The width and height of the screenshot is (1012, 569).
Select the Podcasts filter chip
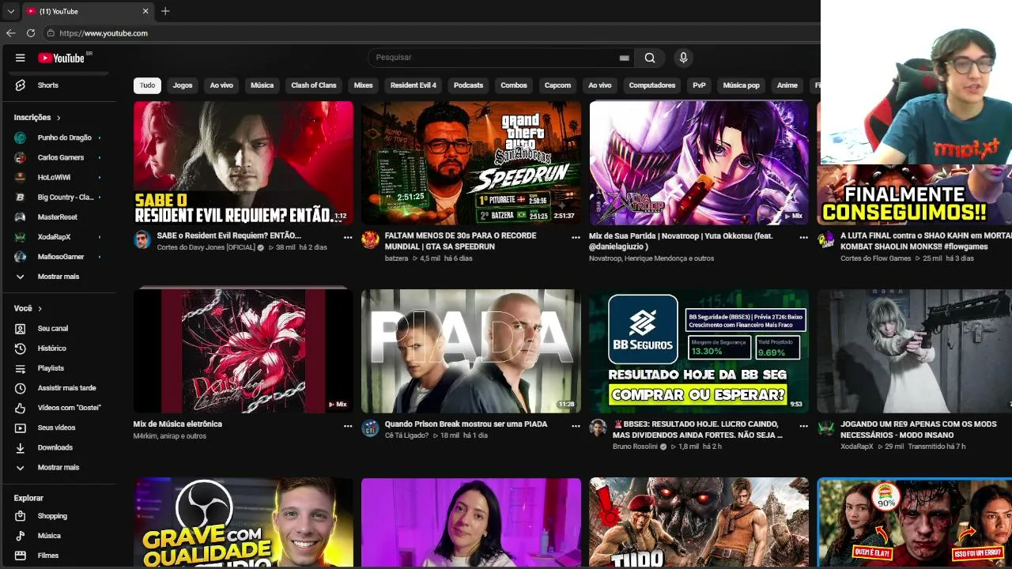tap(468, 85)
